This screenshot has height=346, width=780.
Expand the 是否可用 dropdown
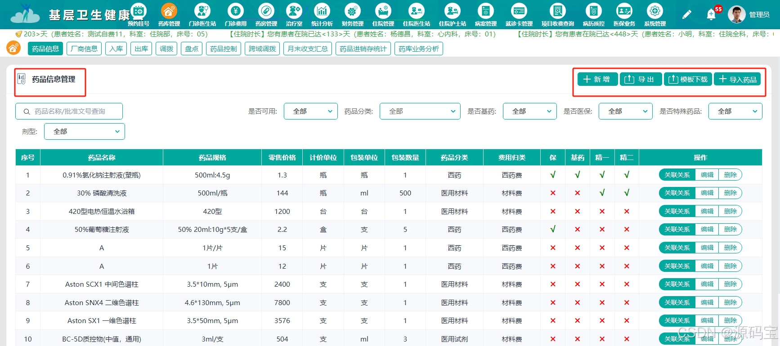pos(311,111)
